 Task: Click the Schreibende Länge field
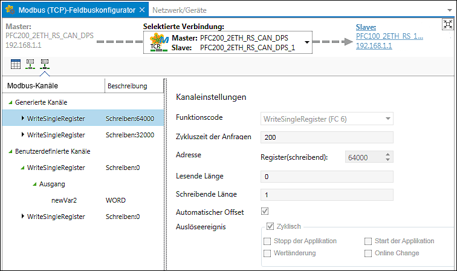tap(326, 195)
